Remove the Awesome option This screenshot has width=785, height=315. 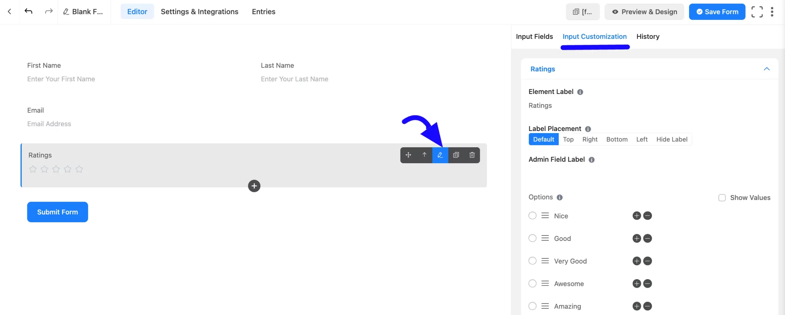(x=647, y=284)
